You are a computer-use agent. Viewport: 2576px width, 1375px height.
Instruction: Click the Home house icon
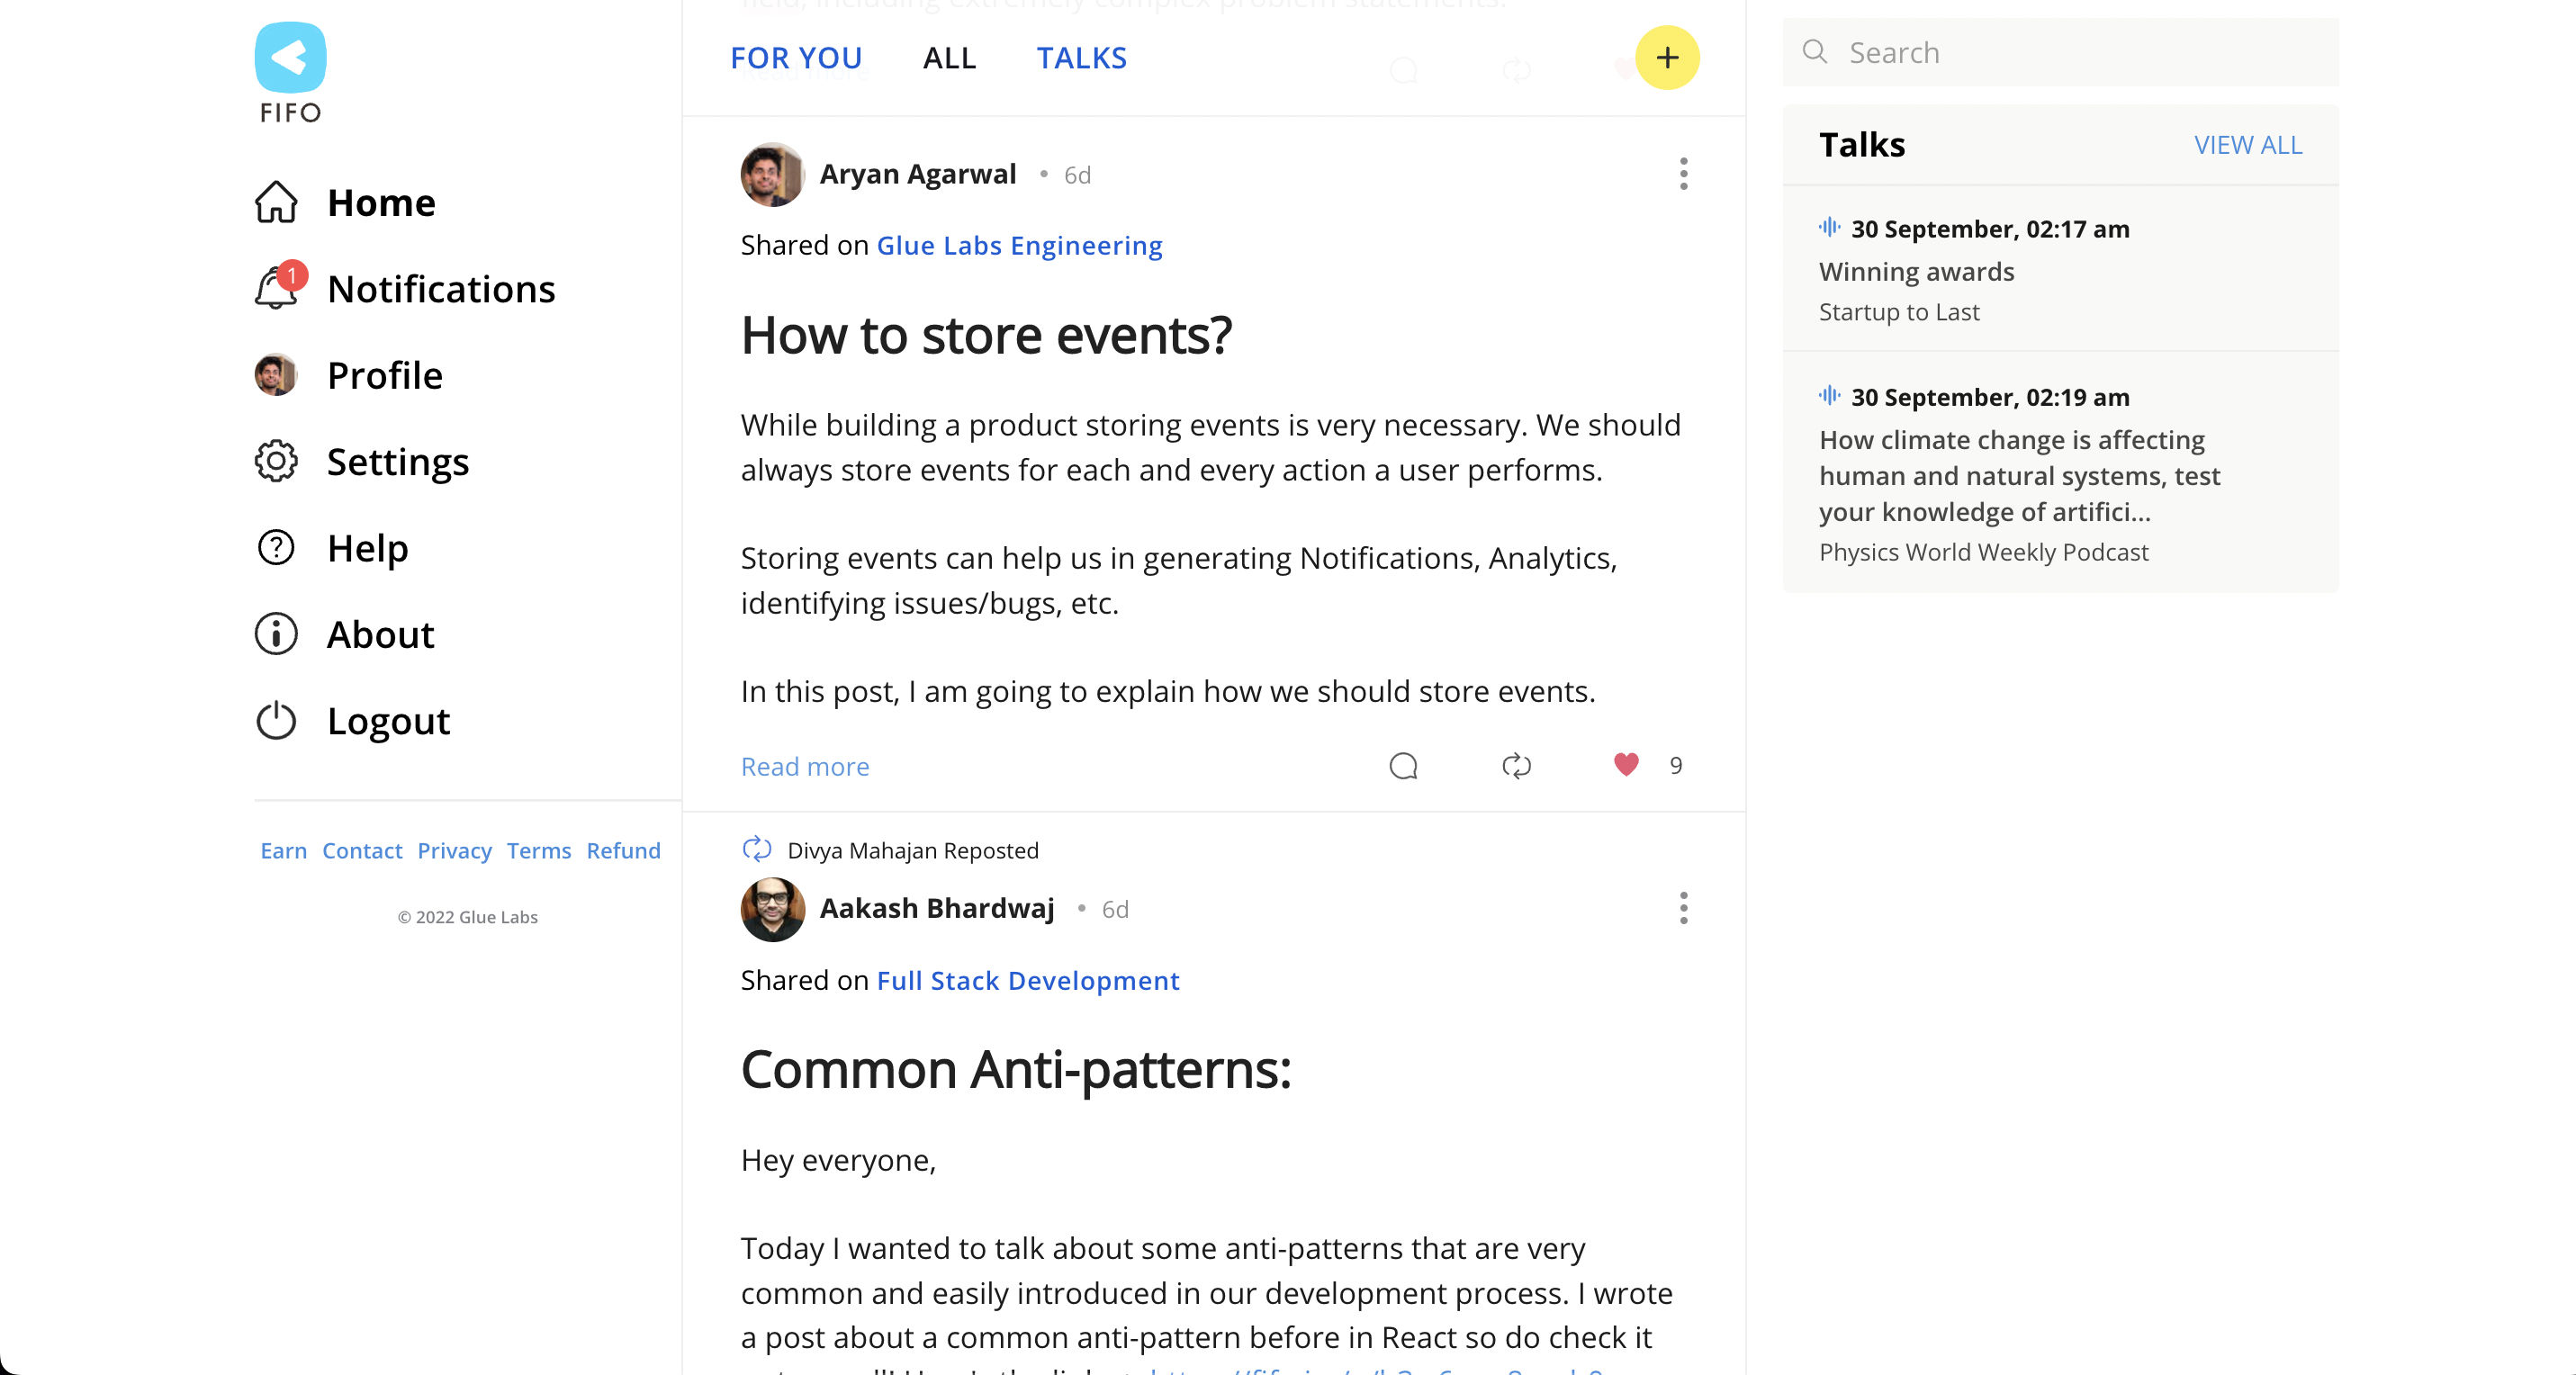[276, 202]
